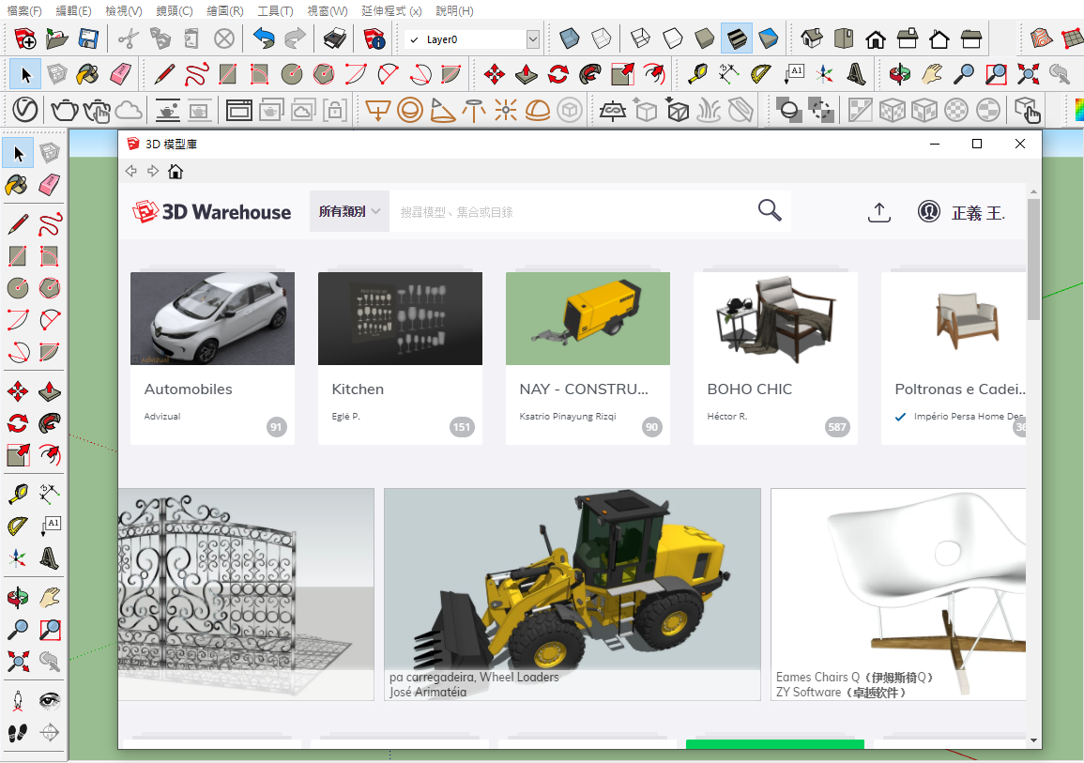Click the Cut scissors icon

pos(128,38)
